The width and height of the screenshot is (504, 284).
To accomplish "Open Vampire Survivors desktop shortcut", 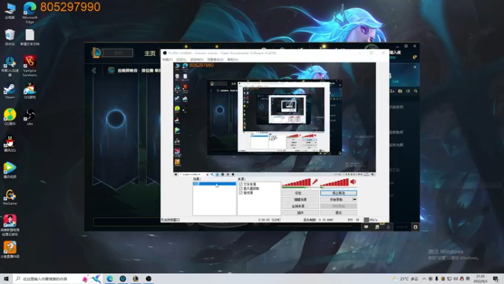I will pyautogui.click(x=30, y=66).
